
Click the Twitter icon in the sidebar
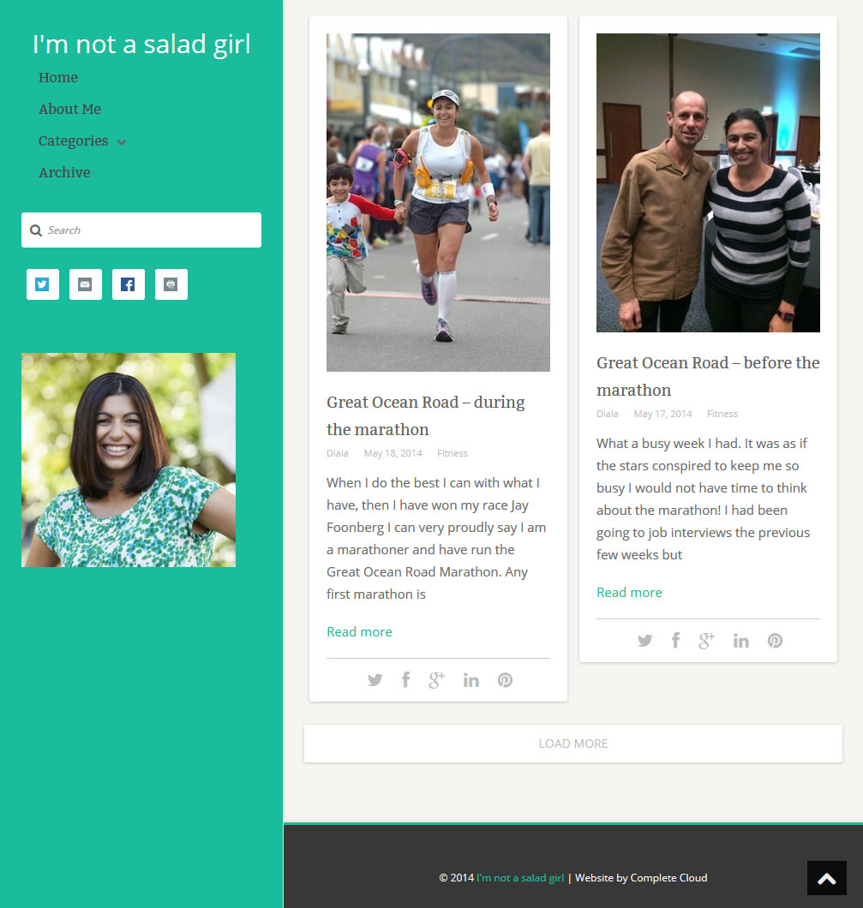tap(42, 284)
